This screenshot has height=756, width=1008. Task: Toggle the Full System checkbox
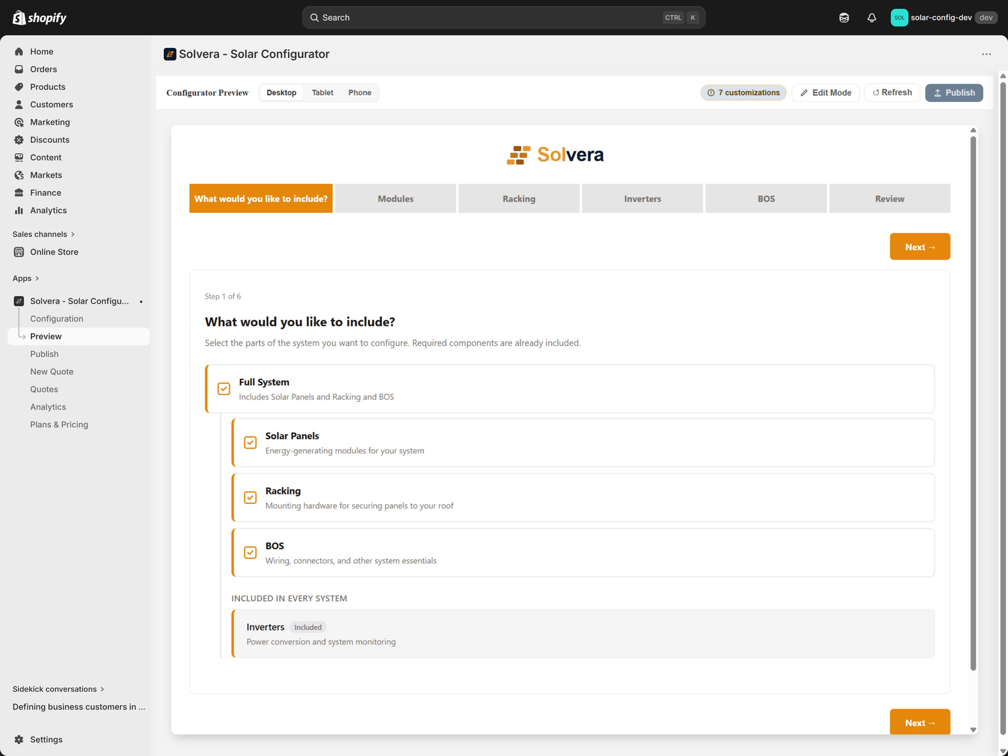pos(224,389)
